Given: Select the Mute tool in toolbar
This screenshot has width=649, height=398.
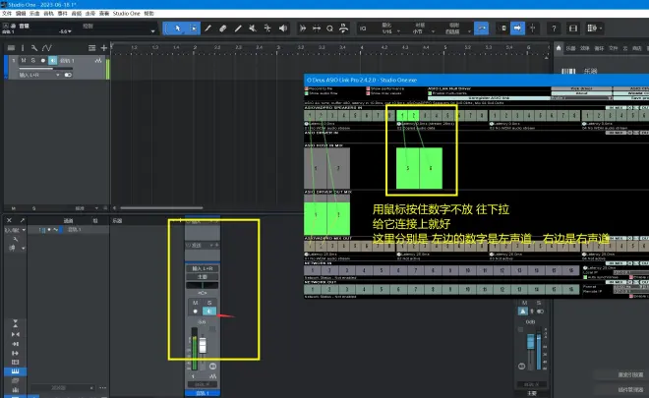Looking at the screenshot, I should pos(253,28).
